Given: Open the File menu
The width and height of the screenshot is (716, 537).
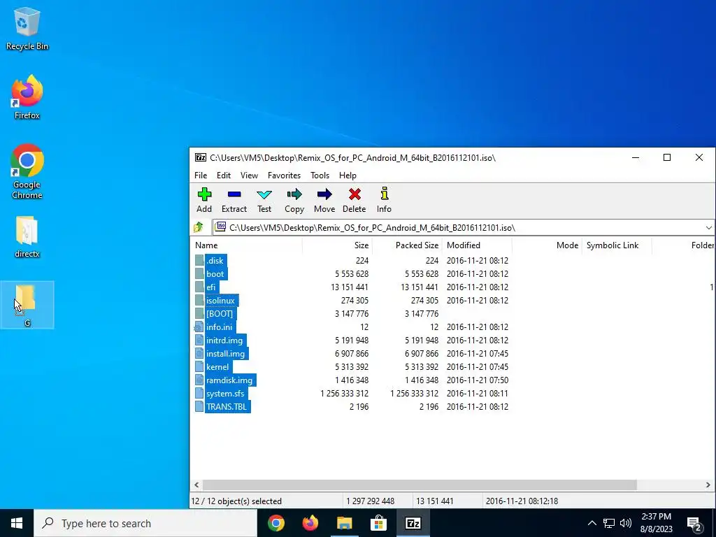Looking at the screenshot, I should [201, 176].
